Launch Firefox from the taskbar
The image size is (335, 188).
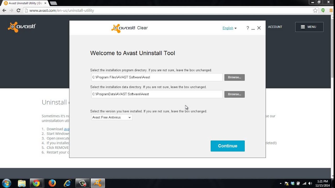52,183
